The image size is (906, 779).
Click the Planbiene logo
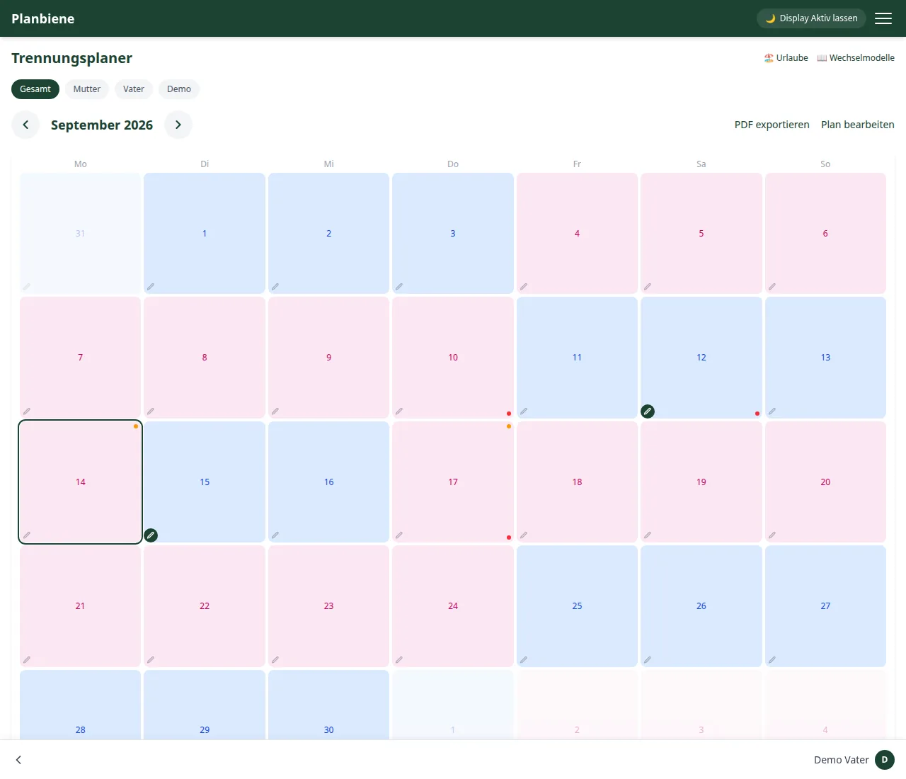pos(43,18)
